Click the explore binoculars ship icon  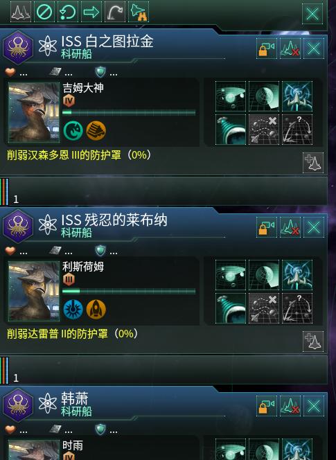(x=139, y=12)
